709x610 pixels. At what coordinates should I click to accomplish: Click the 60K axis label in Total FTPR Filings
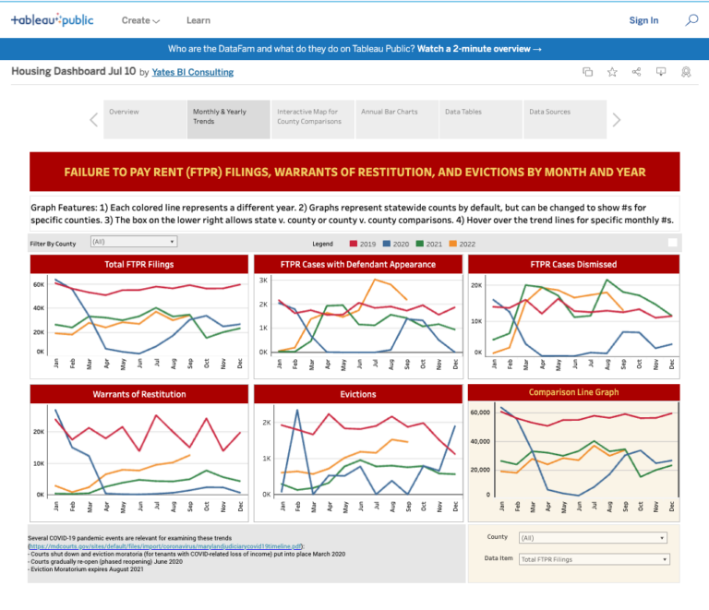(39, 284)
